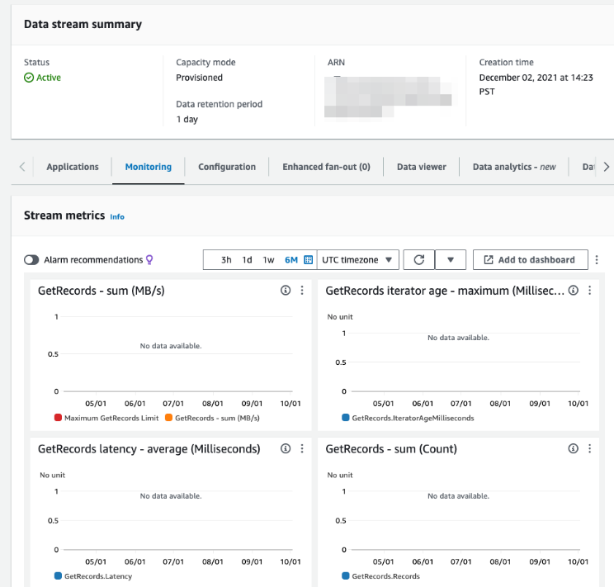The image size is (614, 587).
Task: Select the 1w time range
Action: tap(269, 260)
